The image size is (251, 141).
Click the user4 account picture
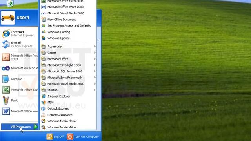[x=8, y=18]
